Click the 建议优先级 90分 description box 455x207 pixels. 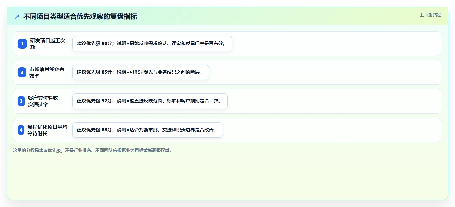[152, 44]
